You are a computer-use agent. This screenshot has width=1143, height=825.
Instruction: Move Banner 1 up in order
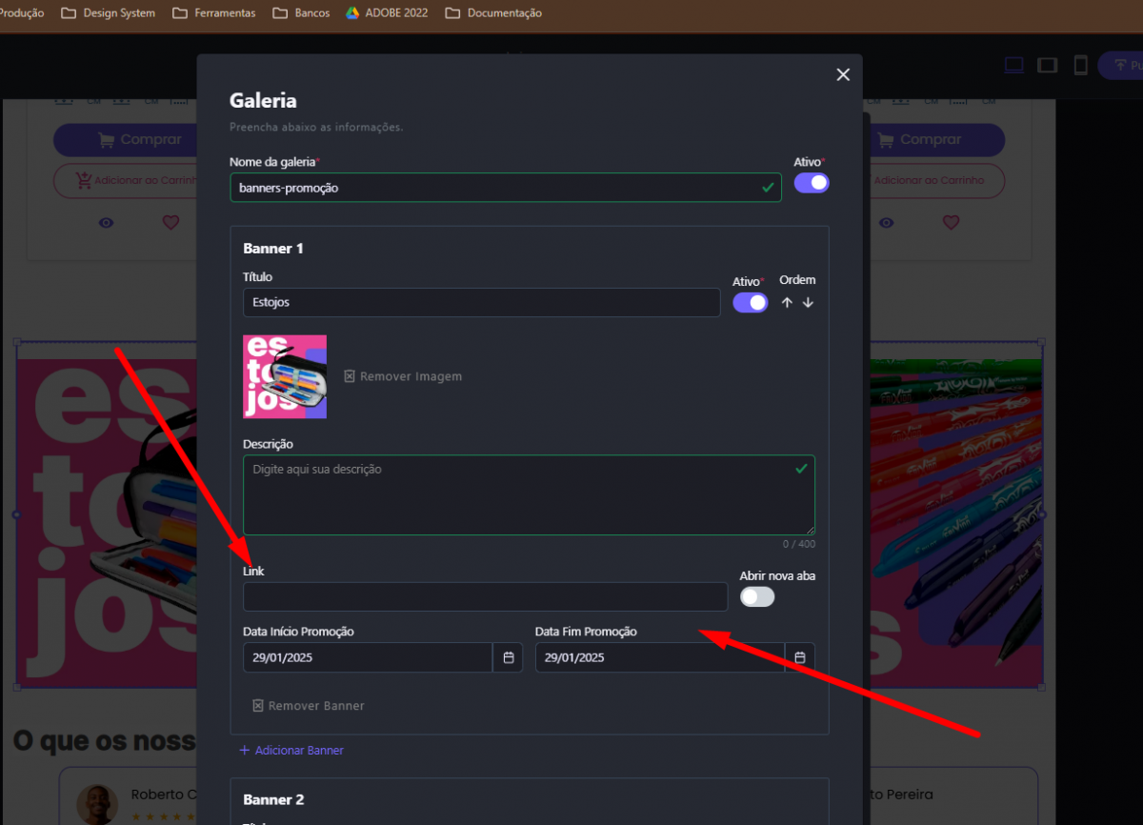tap(787, 303)
